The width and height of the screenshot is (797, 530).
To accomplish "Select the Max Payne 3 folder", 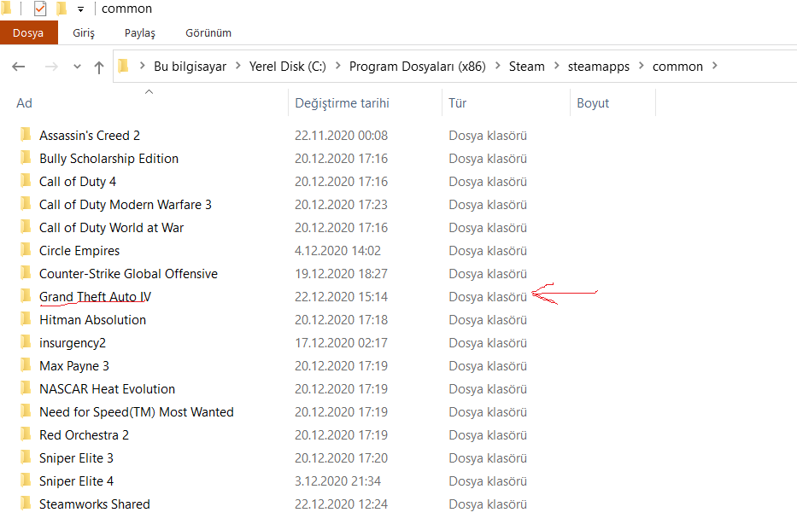I will 74,366.
